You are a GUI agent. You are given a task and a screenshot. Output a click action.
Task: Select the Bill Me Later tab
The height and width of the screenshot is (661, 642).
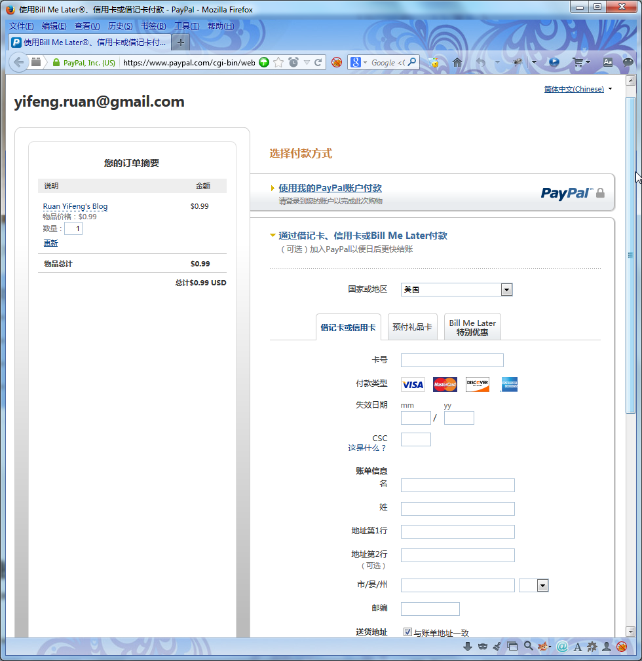(472, 327)
